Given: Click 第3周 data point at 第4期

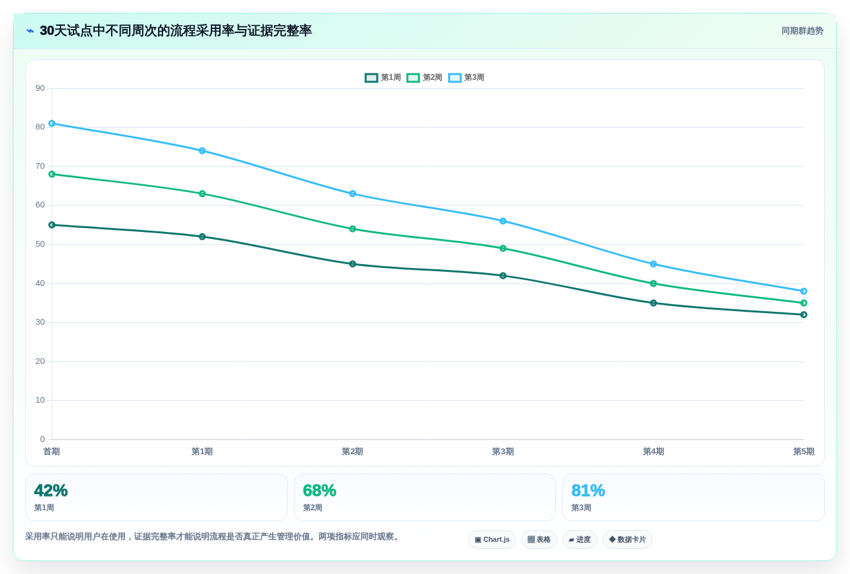Looking at the screenshot, I should coord(653,264).
